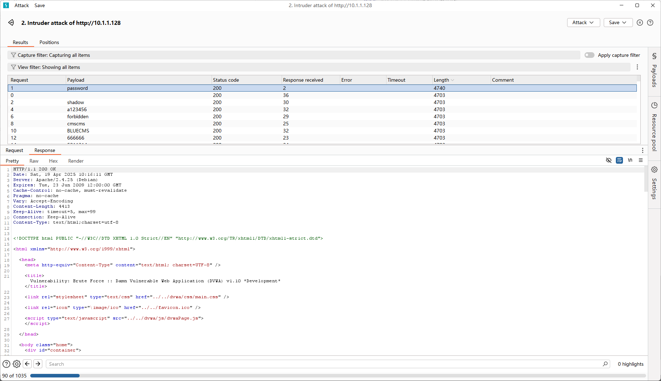Click the back arrow beside attack title
The height and width of the screenshot is (381, 661).
[x=11, y=23]
